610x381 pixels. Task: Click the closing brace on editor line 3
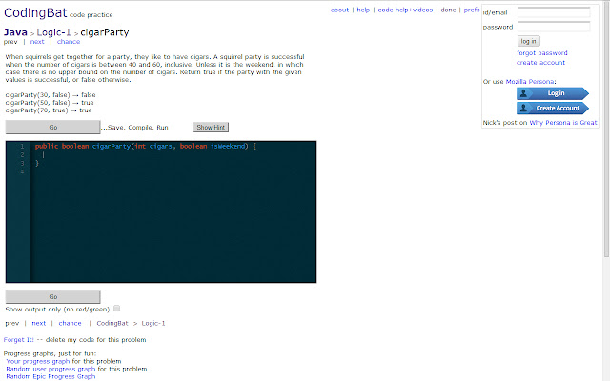pyautogui.click(x=37, y=163)
